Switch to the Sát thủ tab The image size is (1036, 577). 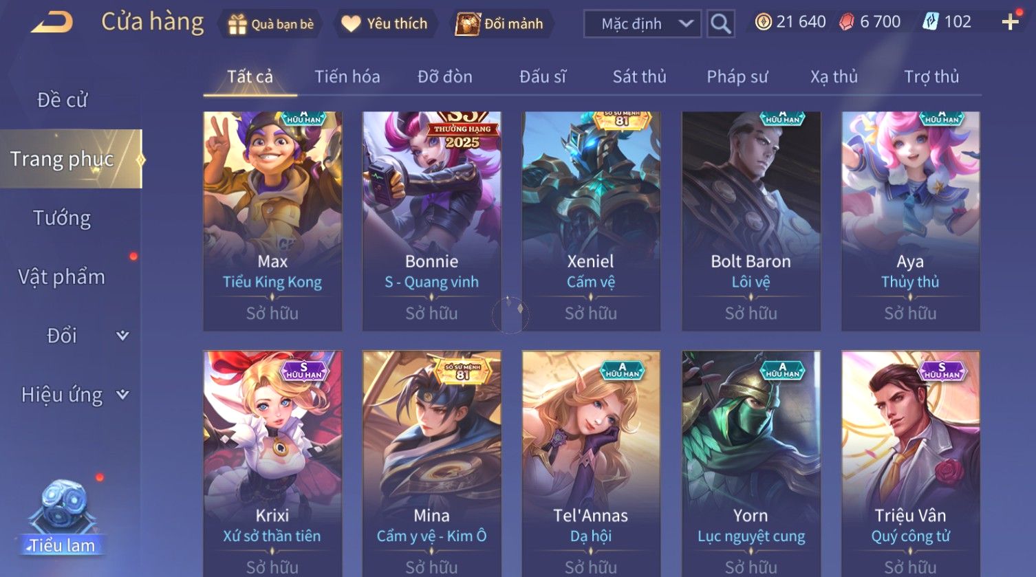coord(639,76)
